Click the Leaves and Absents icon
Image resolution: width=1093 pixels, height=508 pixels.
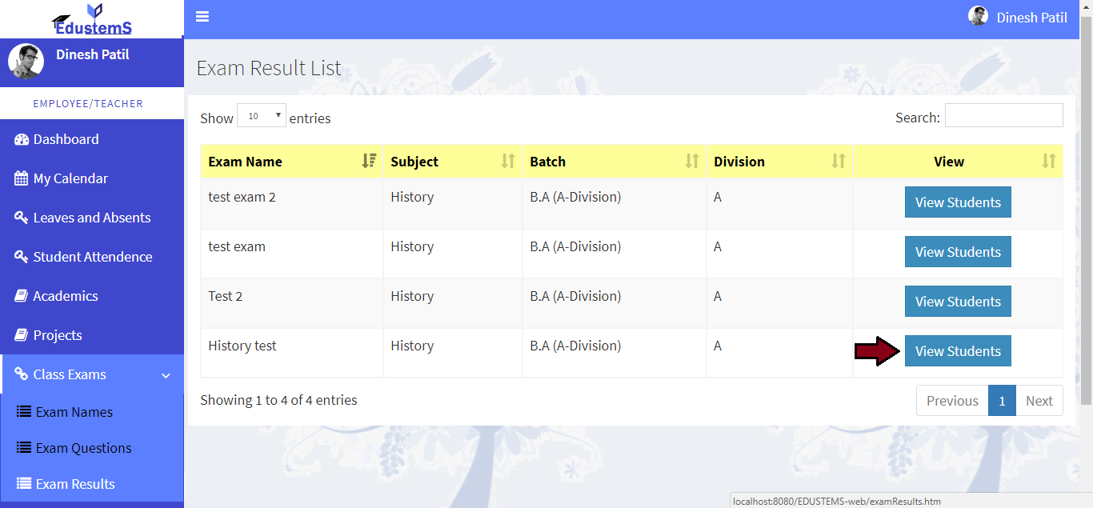pos(20,217)
